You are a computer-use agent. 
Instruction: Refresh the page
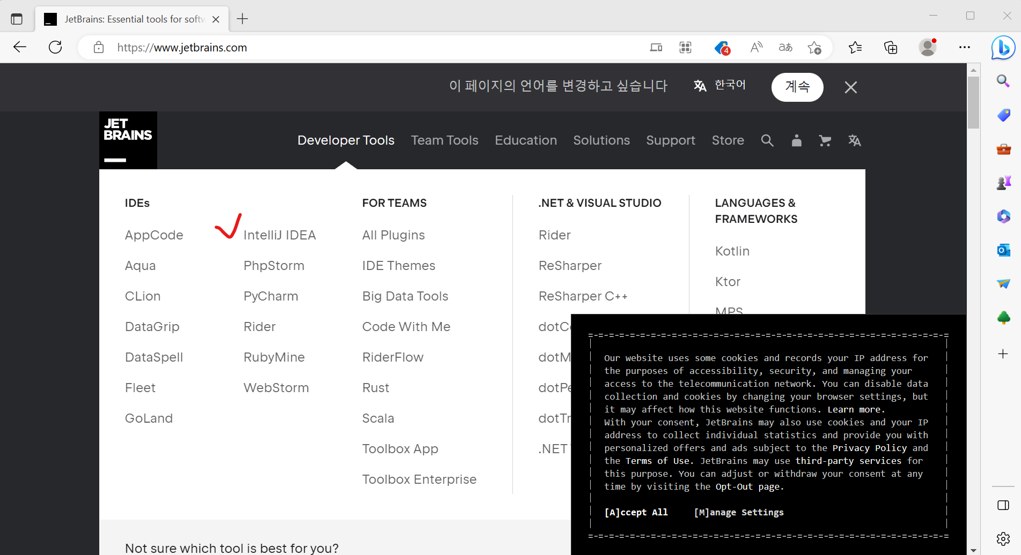55,47
